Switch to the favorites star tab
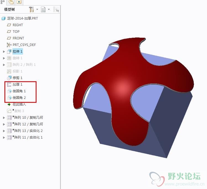207x189 pixels. [x=19, y=2]
